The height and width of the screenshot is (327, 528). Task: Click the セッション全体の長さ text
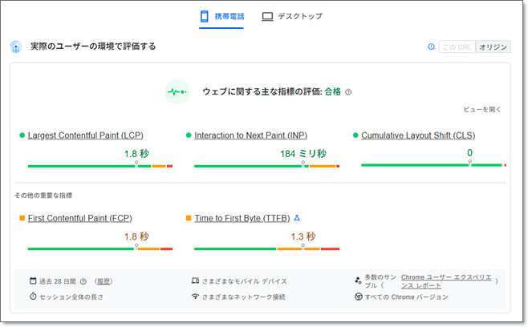tap(71, 297)
